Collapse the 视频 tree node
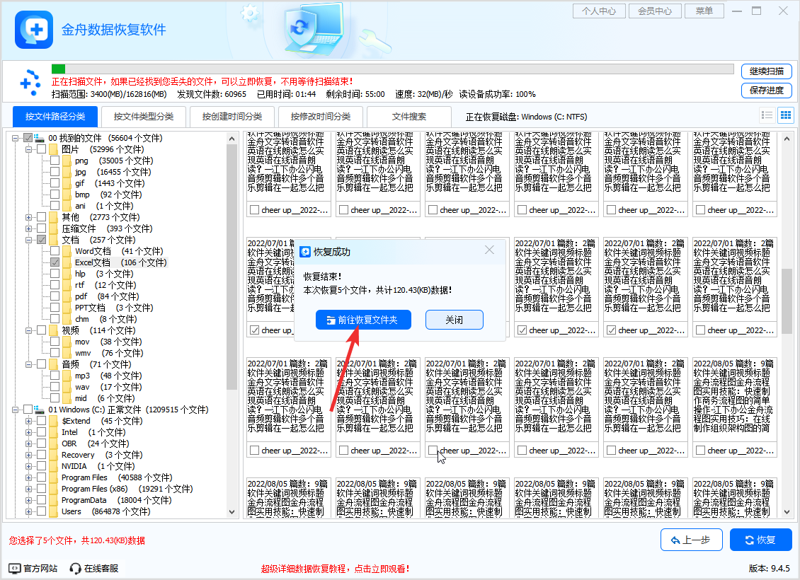The height and width of the screenshot is (580, 800). [28, 330]
